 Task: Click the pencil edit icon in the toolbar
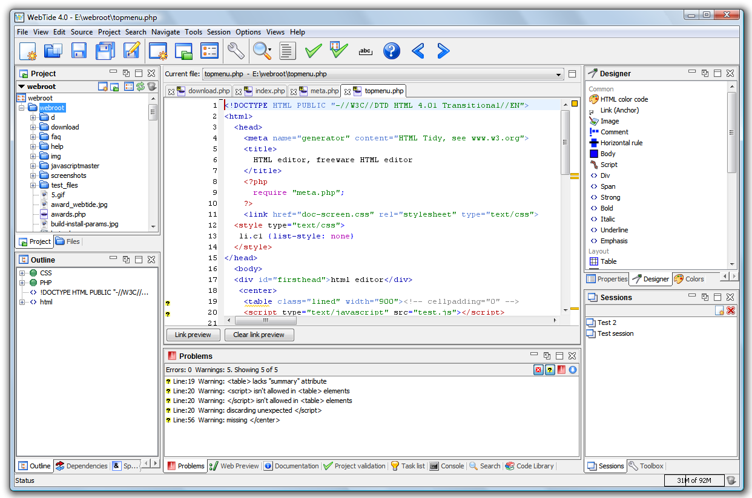pyautogui.click(x=131, y=51)
